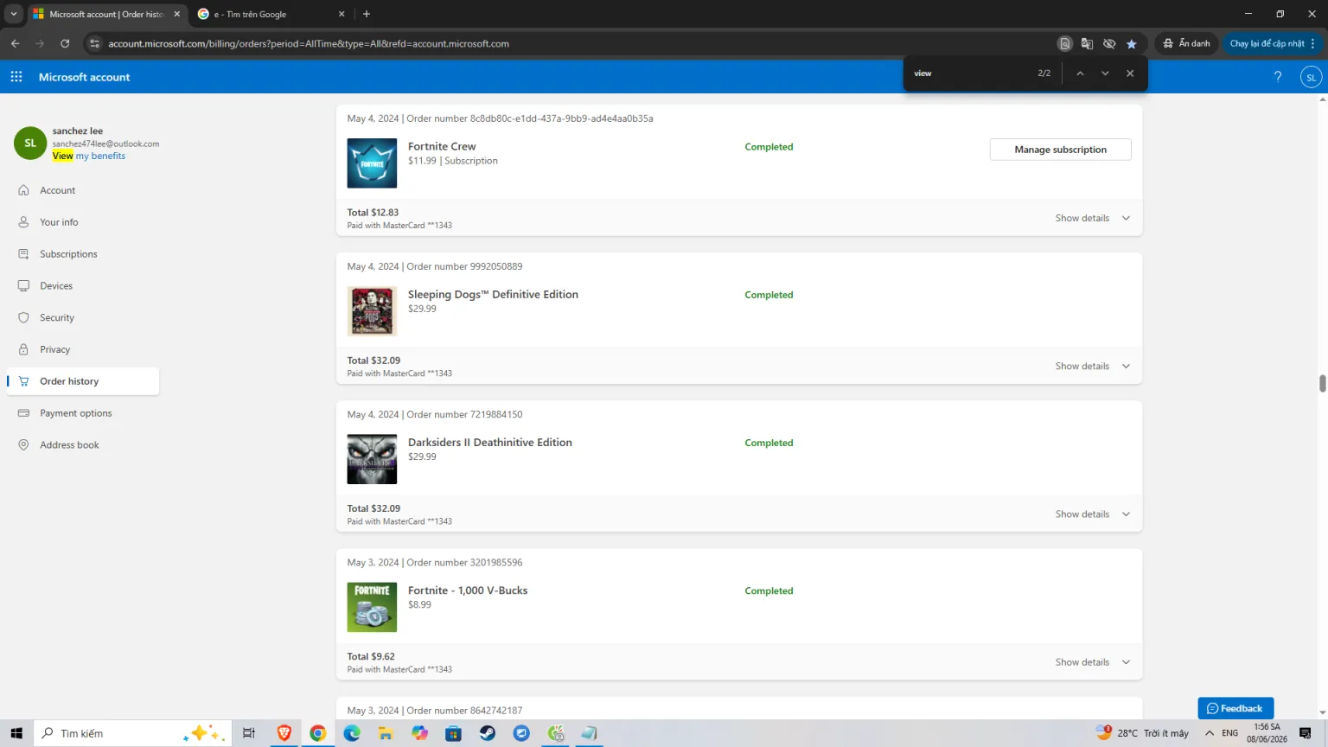Click the site information icon in address bar

(95, 43)
